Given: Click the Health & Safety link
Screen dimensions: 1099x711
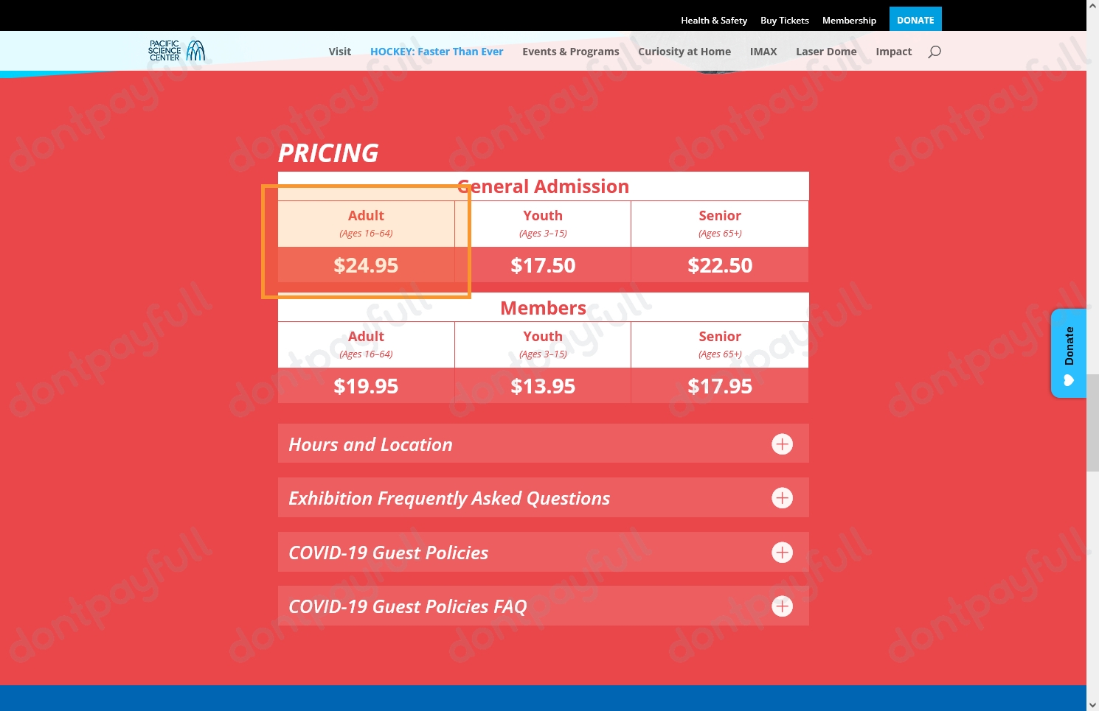Looking at the screenshot, I should [714, 20].
